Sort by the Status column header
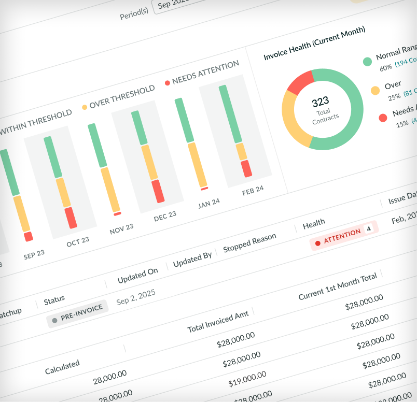The image size is (417, 402). click(x=54, y=300)
